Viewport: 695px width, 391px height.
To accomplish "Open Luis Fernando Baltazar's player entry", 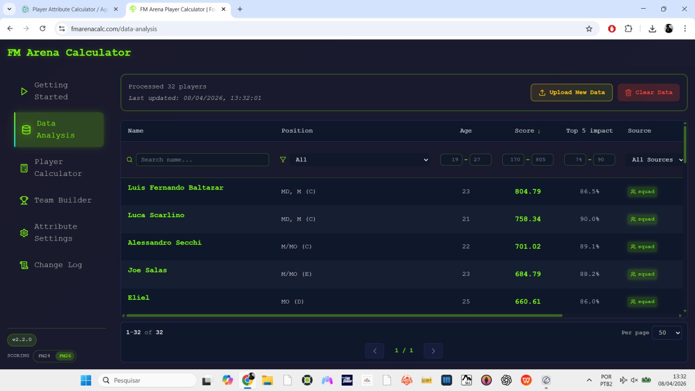I will (175, 188).
